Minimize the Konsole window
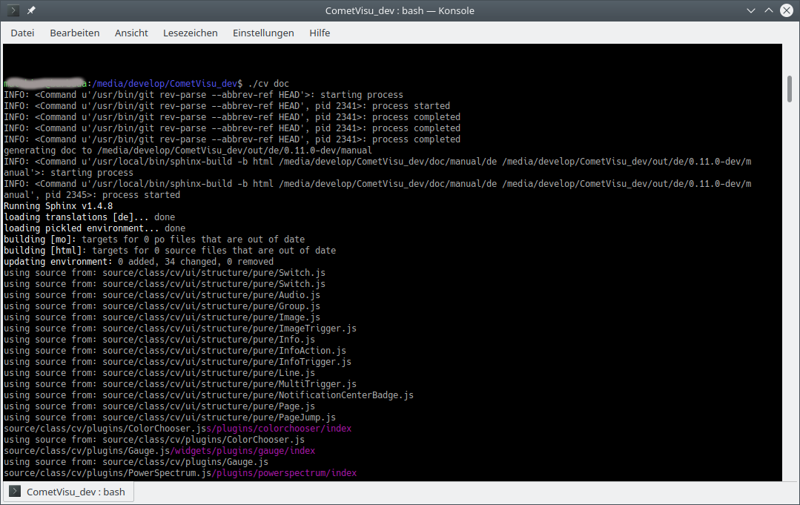This screenshot has width=800, height=505. click(750, 10)
